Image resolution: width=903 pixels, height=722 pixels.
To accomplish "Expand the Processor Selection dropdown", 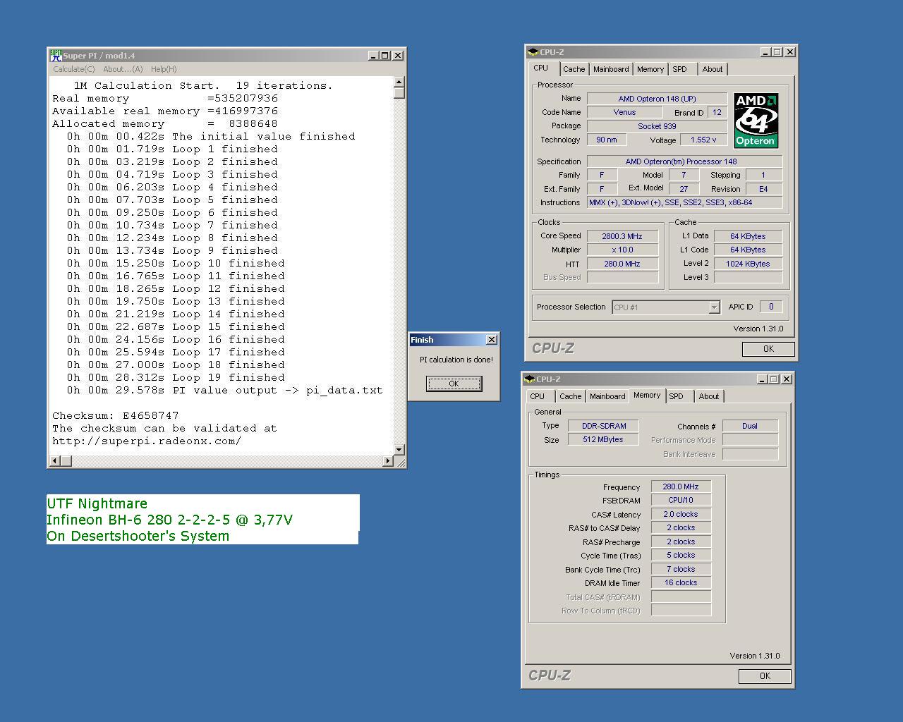I will pyautogui.click(x=714, y=307).
